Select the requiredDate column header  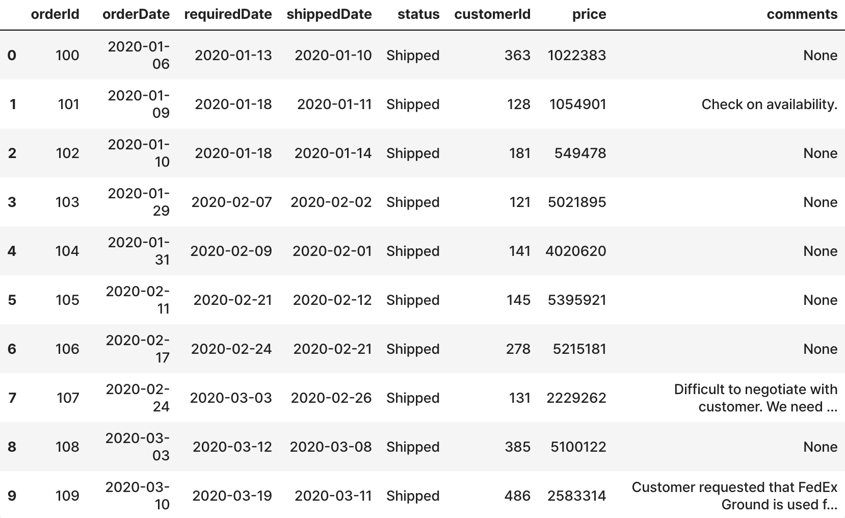[x=228, y=14]
